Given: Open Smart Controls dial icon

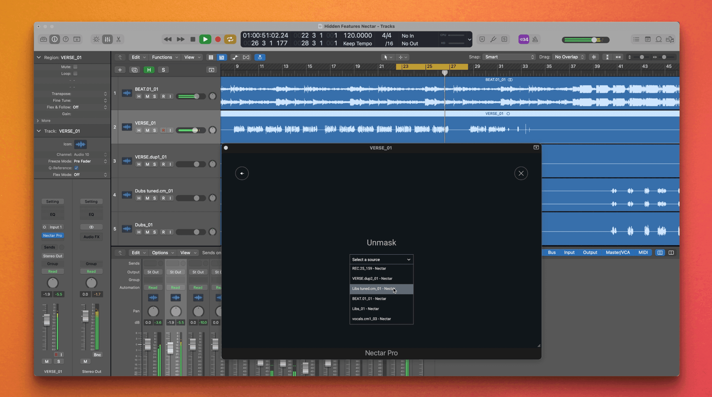Looking at the screenshot, I should pos(96,39).
